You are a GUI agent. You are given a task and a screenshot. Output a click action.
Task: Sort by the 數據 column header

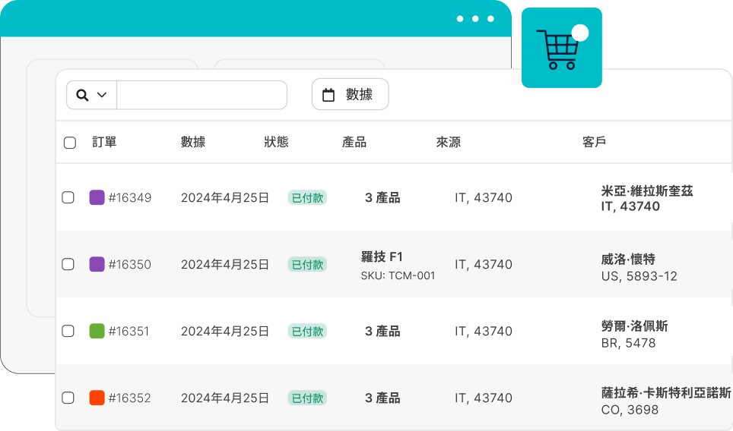coord(193,142)
